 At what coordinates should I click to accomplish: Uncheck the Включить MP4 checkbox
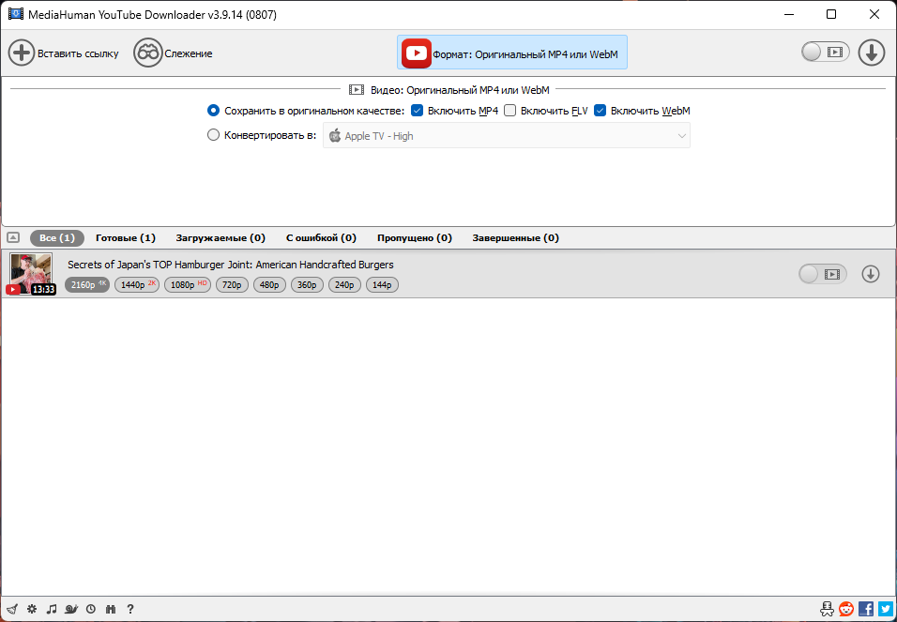[x=417, y=111]
